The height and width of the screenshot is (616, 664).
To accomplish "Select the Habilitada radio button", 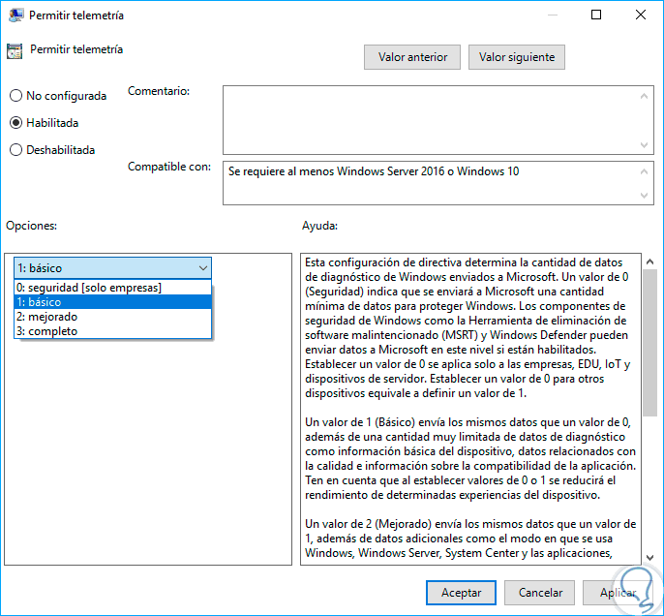I will click(15, 123).
